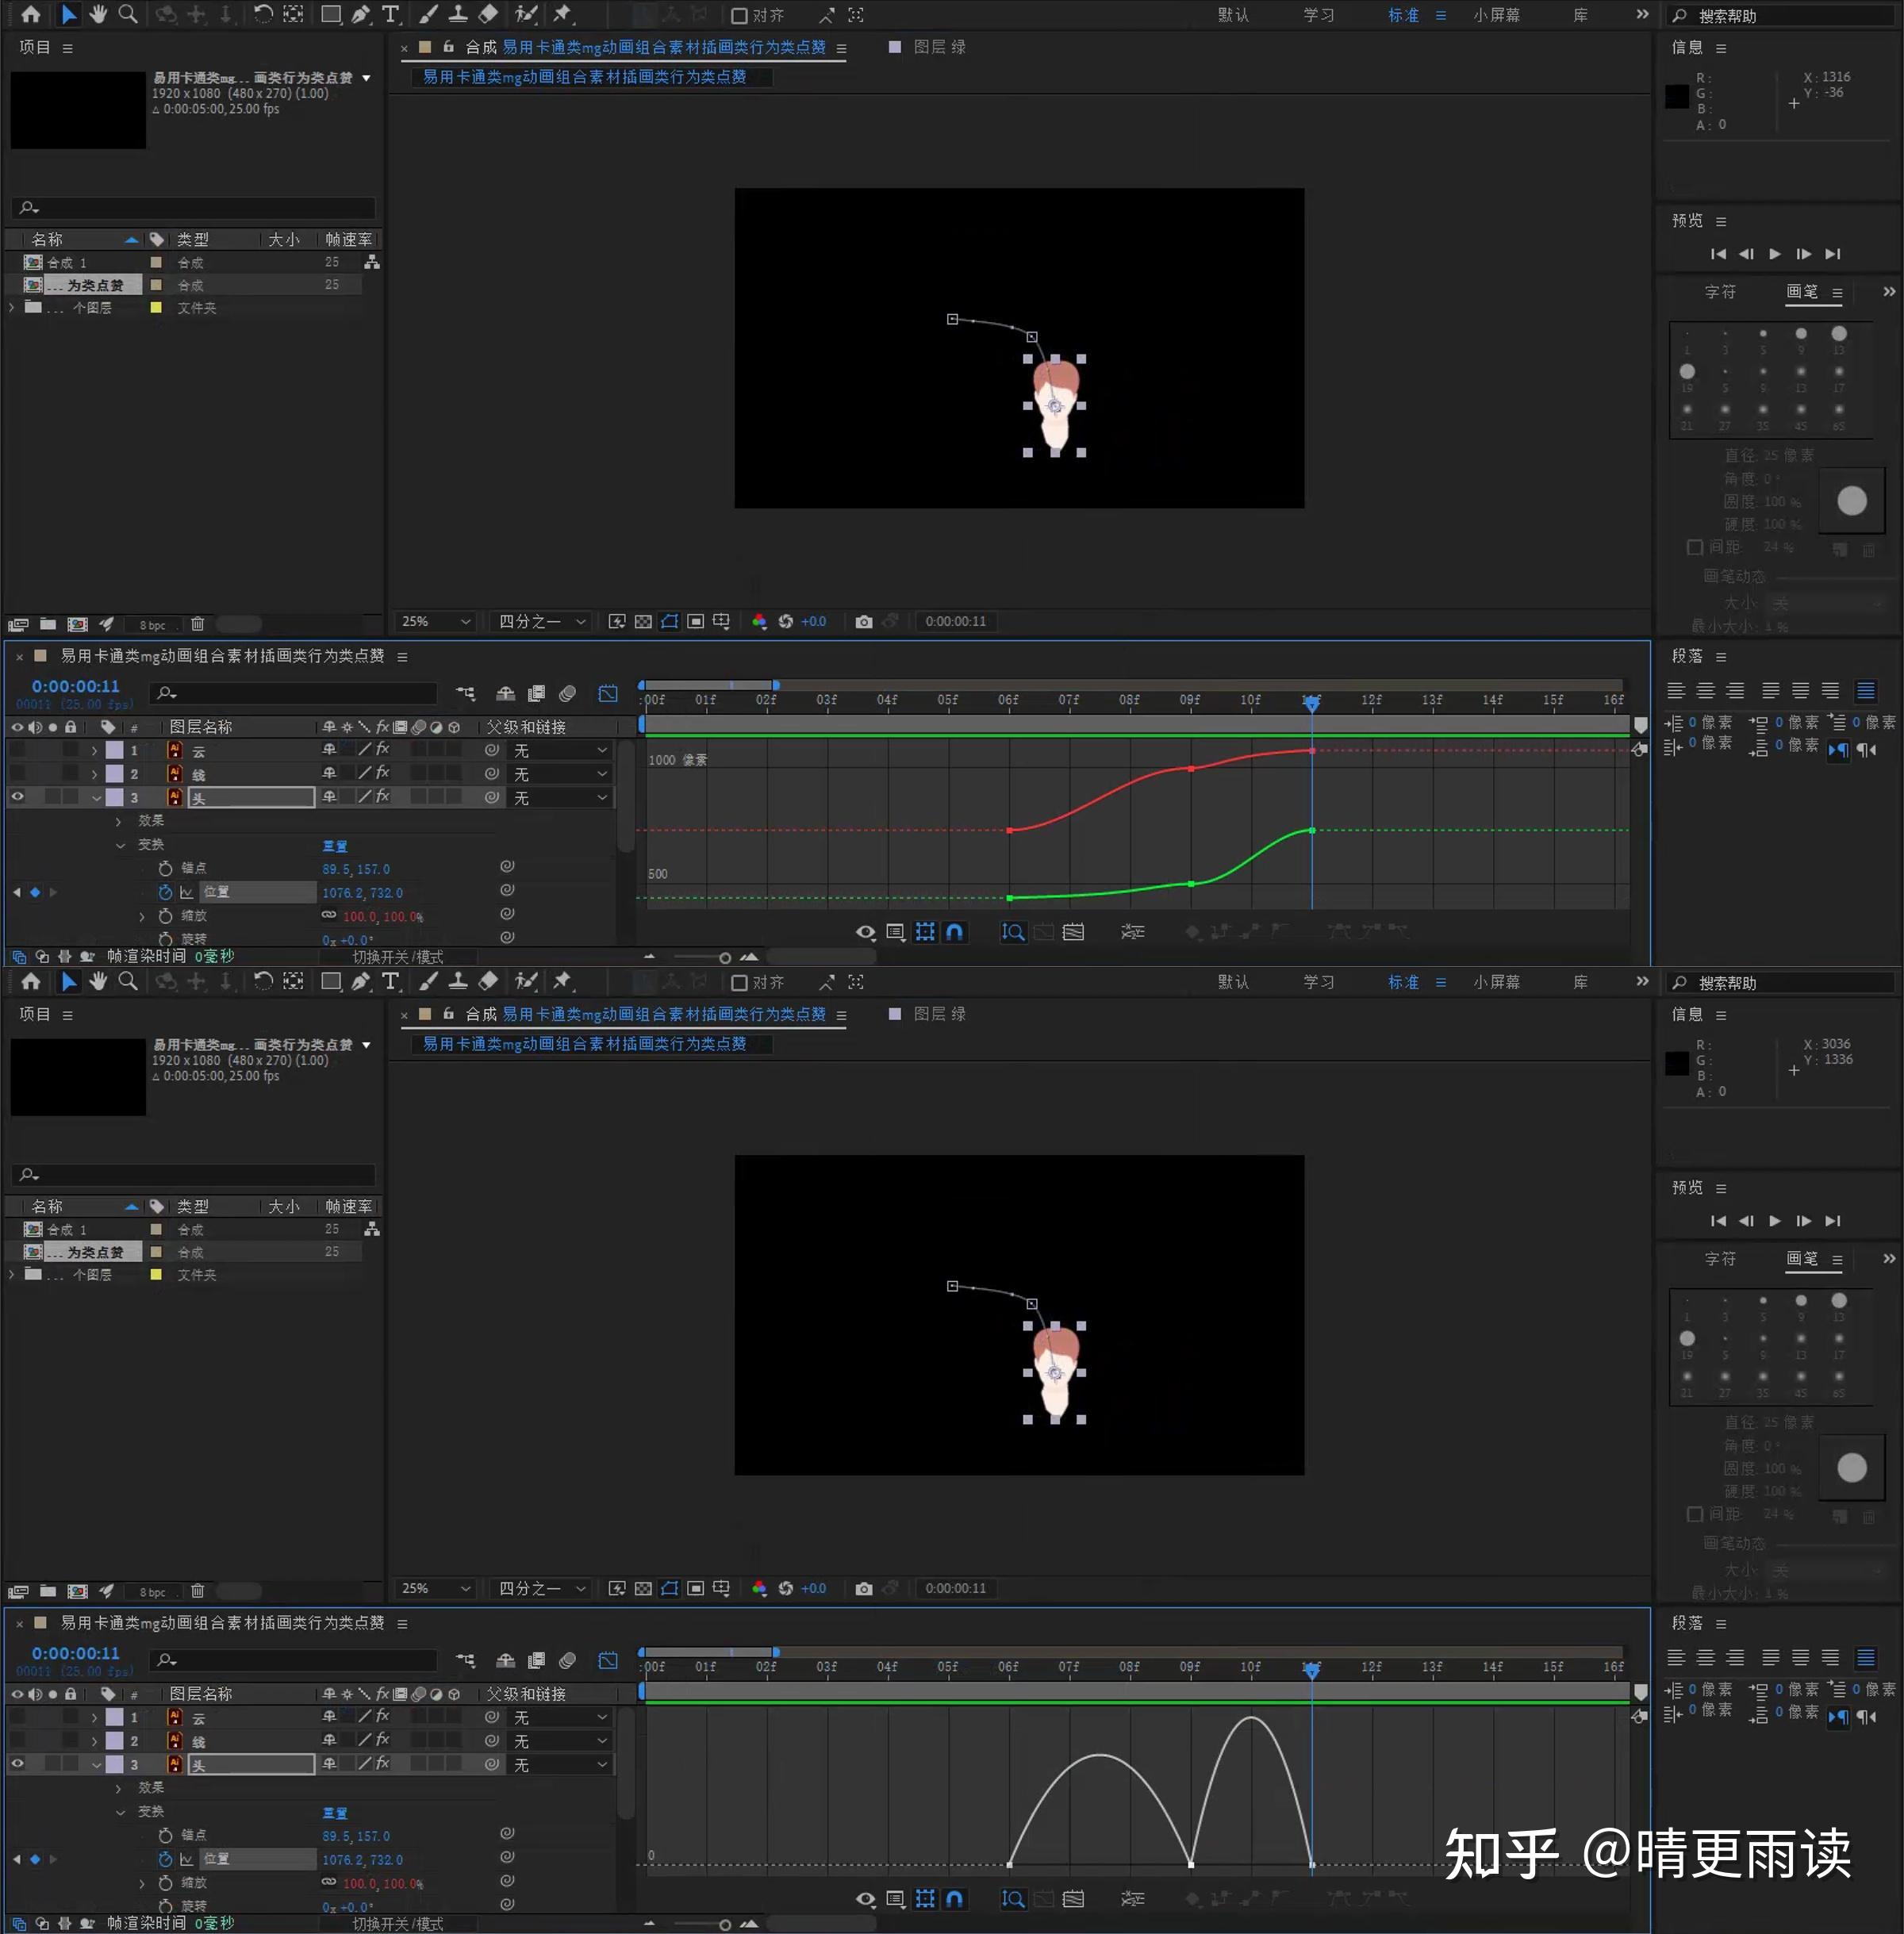Click the composition mini-flowchart icon in the upper timeline
Viewport: 1904px width, 1934px height.
click(x=466, y=693)
